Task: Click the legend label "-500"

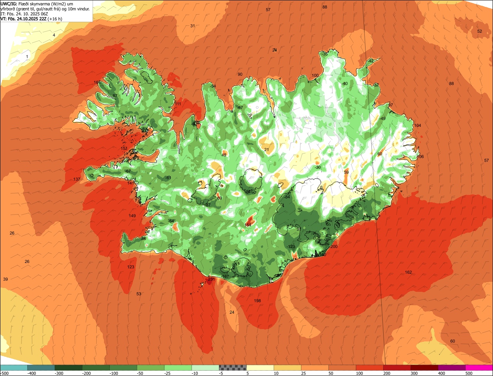Action: (x=4, y=373)
